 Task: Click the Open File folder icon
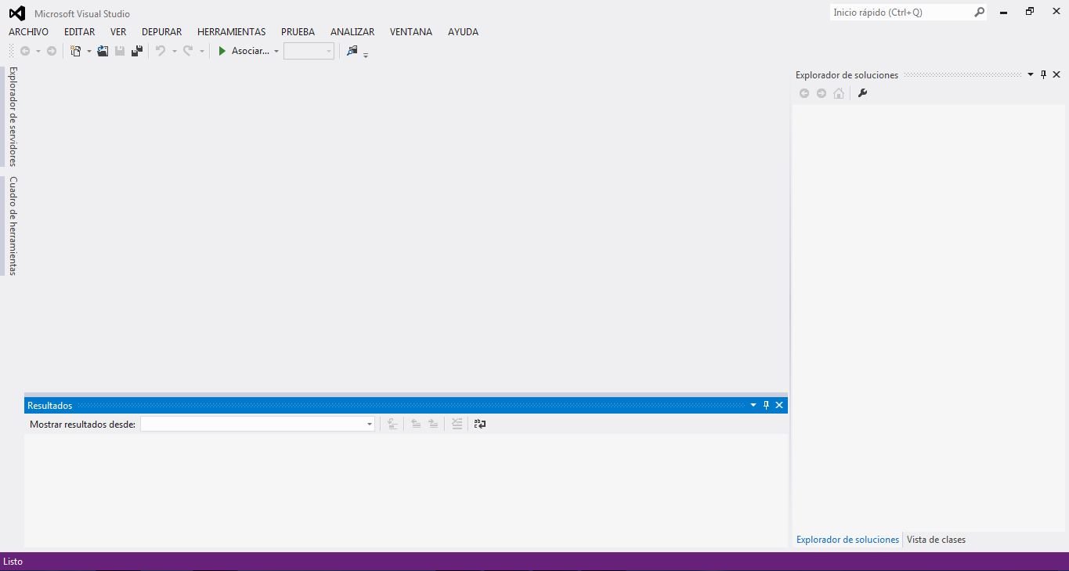point(103,51)
